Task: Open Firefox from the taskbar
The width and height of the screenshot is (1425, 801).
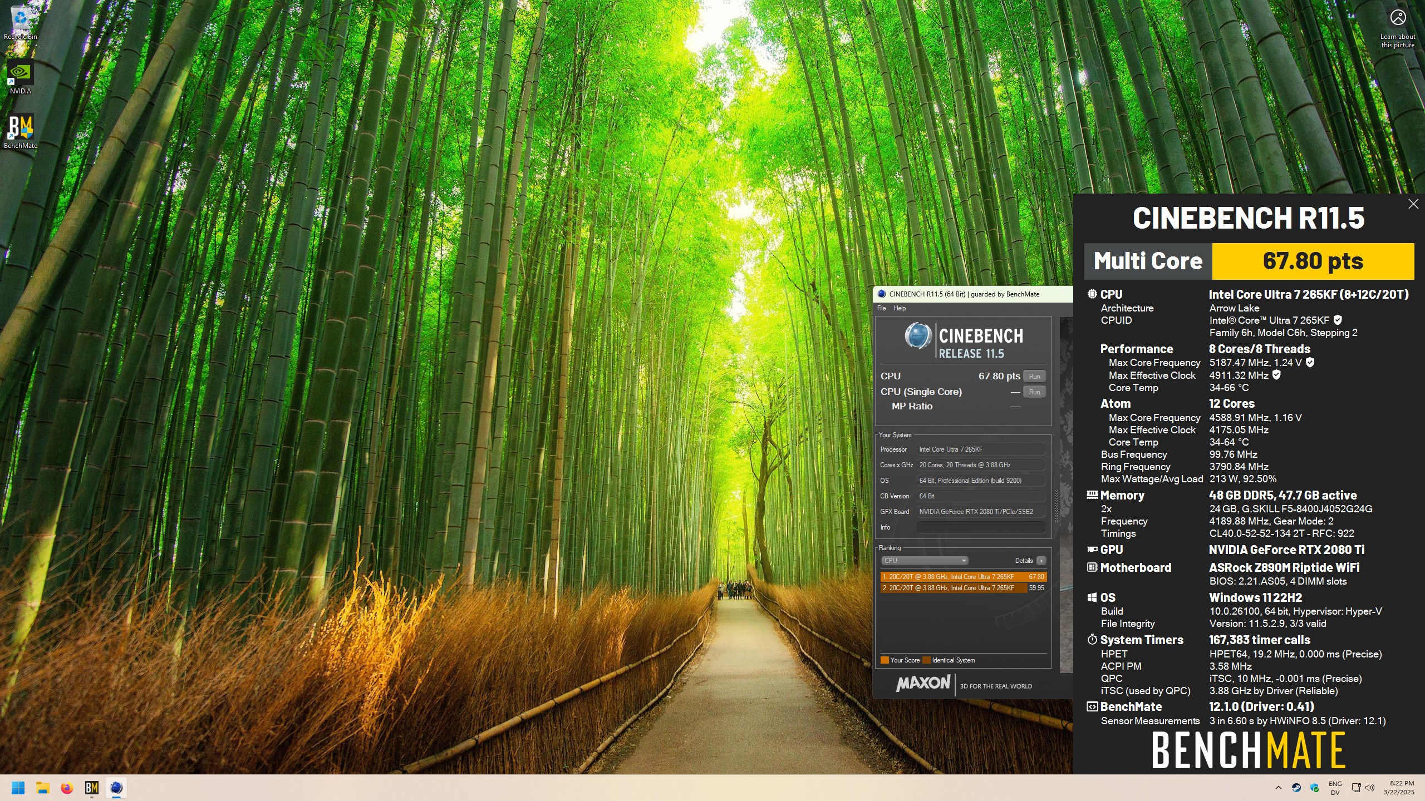Action: point(67,788)
